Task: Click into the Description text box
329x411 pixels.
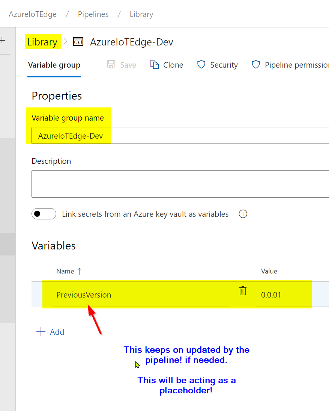Action: [180, 184]
